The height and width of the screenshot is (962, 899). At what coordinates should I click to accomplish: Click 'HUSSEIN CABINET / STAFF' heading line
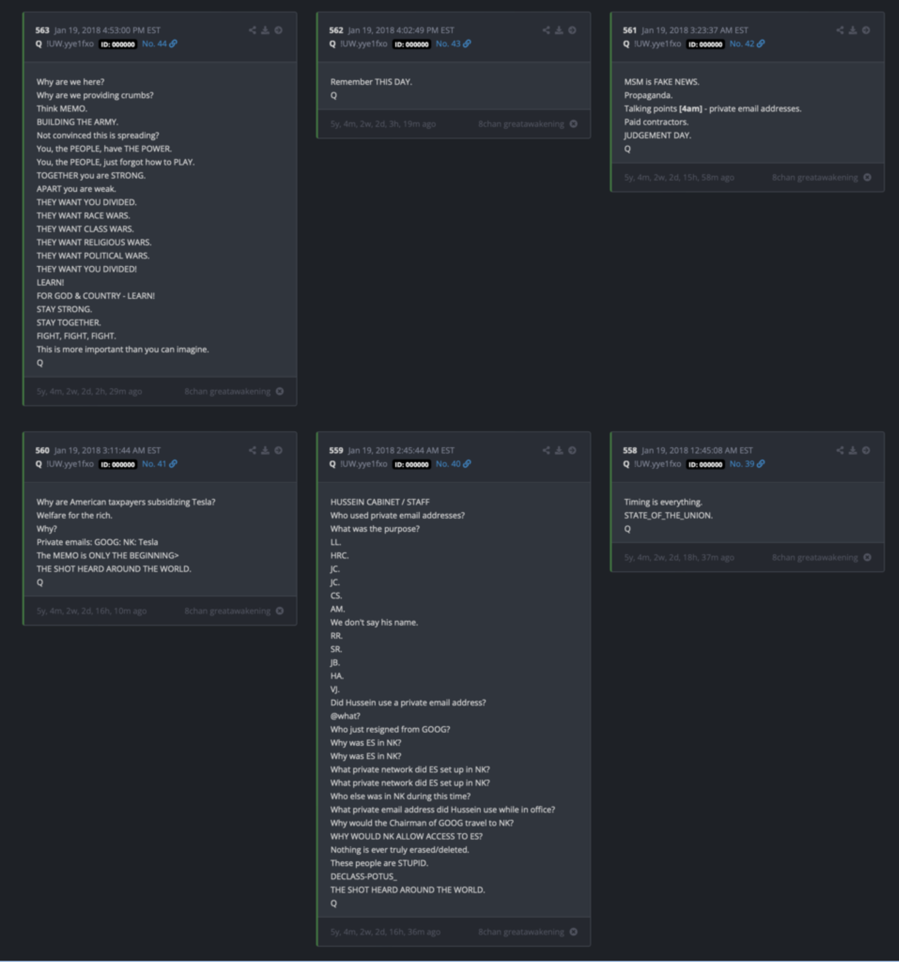pyautogui.click(x=380, y=502)
